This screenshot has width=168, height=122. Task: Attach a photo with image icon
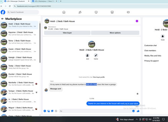[x=48, y=111]
